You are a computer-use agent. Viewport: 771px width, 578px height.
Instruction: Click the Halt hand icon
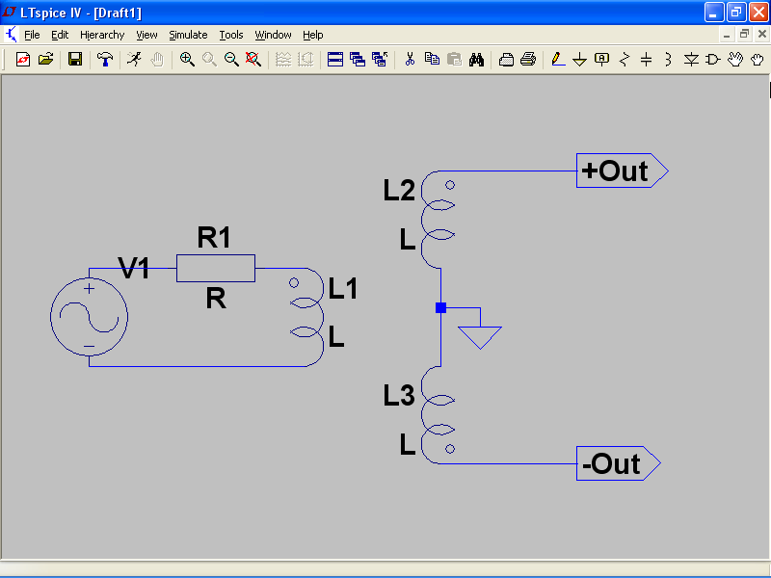tap(157, 60)
